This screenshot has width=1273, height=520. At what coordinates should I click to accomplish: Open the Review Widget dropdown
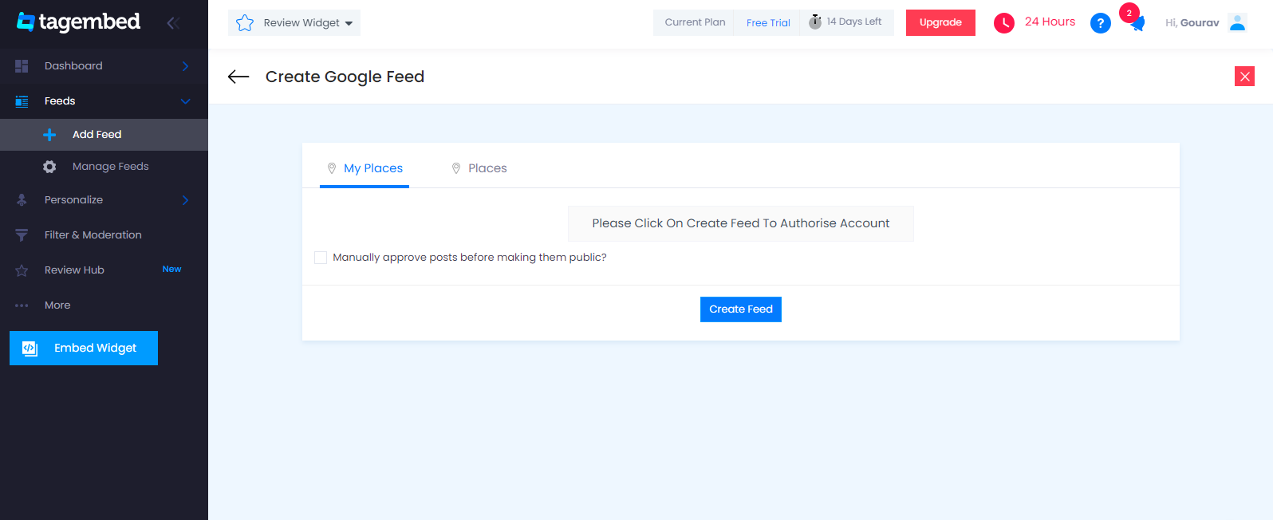[x=294, y=23]
